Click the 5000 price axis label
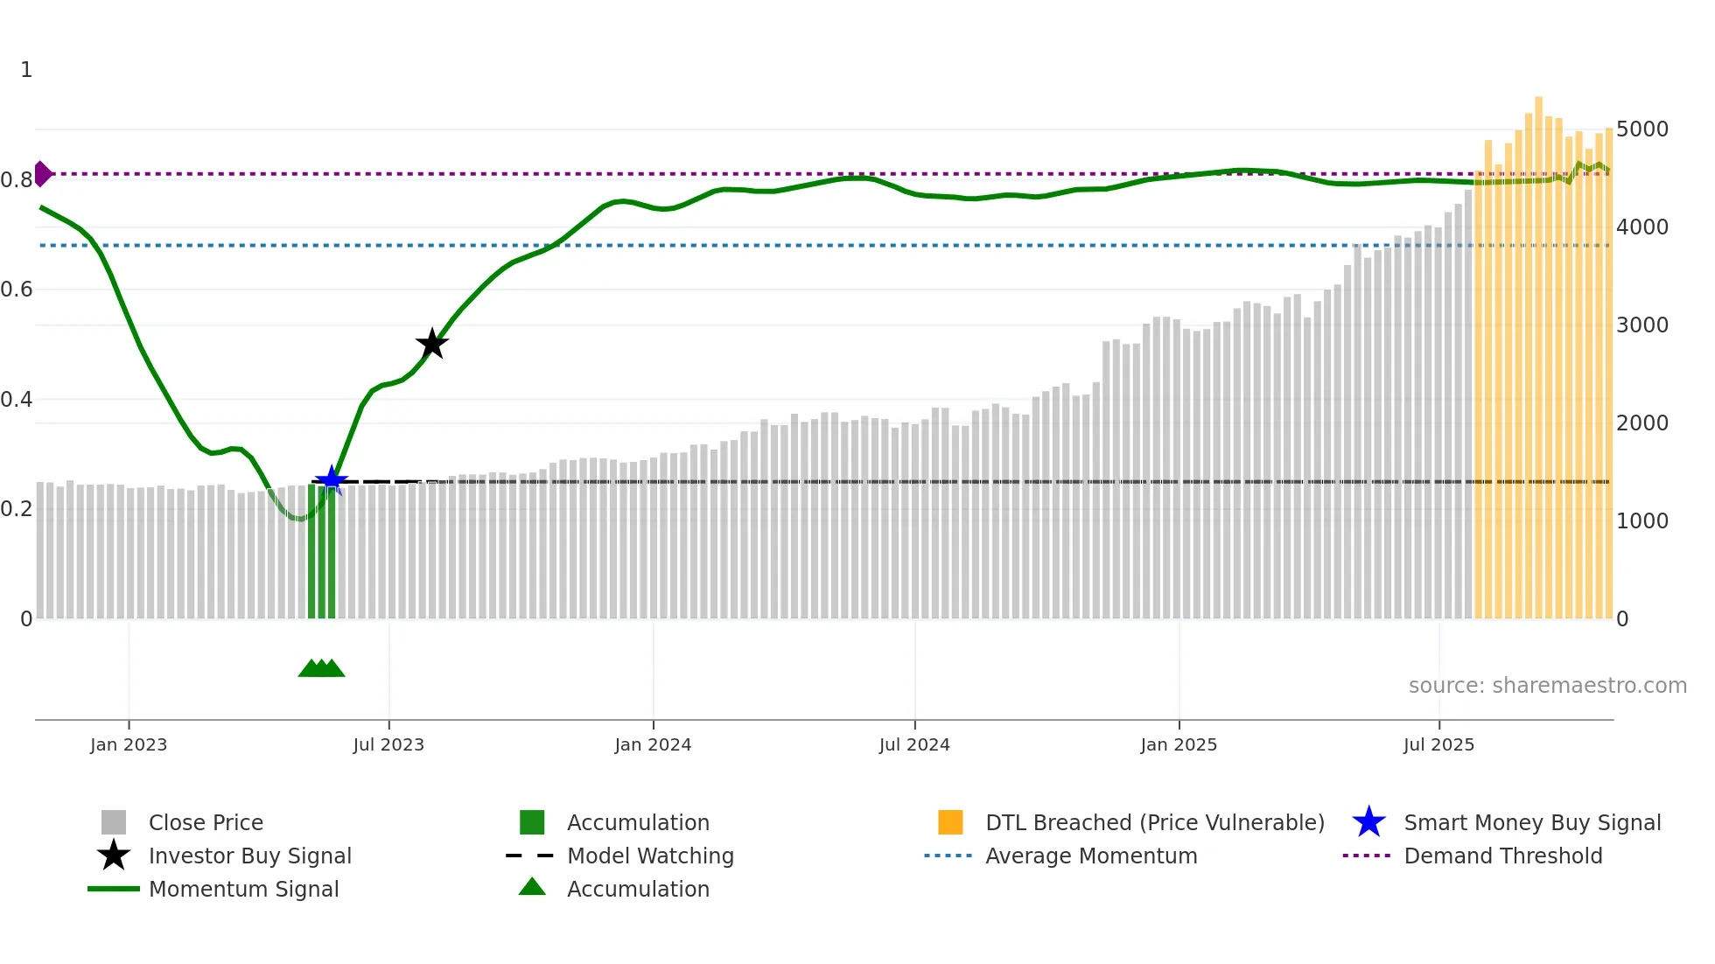Viewport: 1715px width, 964px height. [1641, 129]
